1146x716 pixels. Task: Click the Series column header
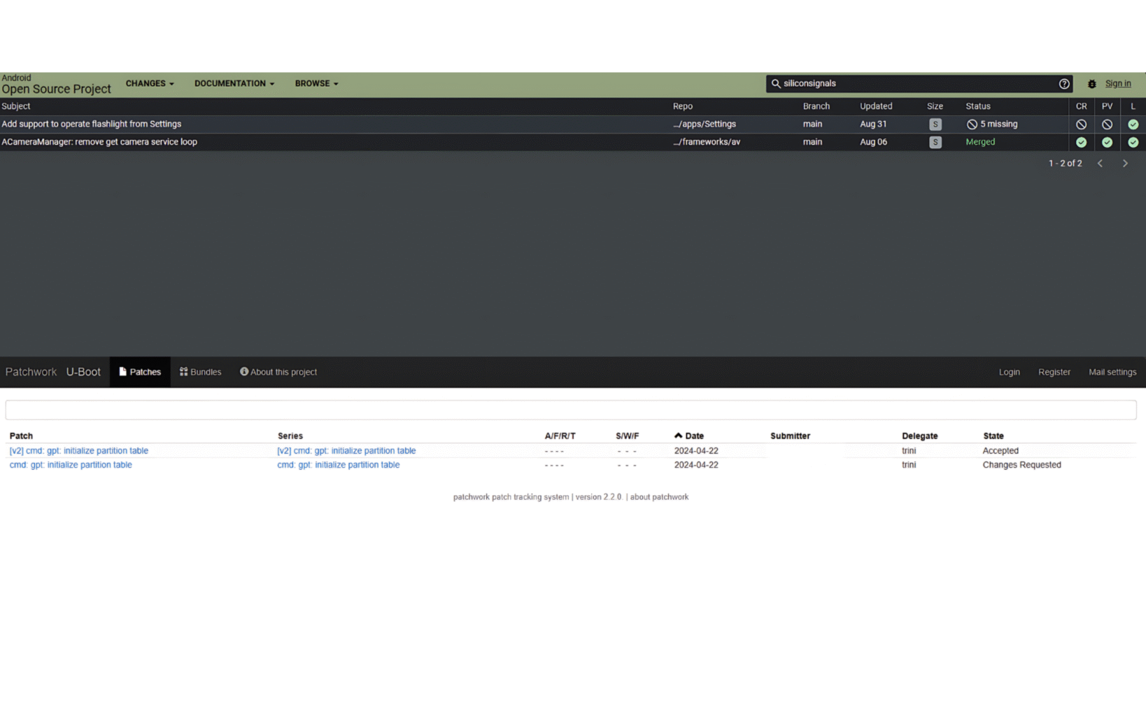290,436
